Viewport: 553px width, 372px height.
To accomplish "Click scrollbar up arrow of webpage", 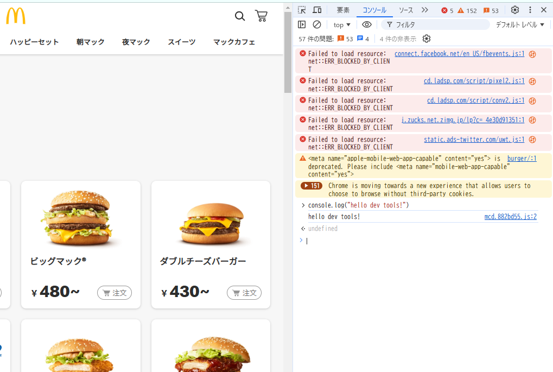I will (x=288, y=8).
